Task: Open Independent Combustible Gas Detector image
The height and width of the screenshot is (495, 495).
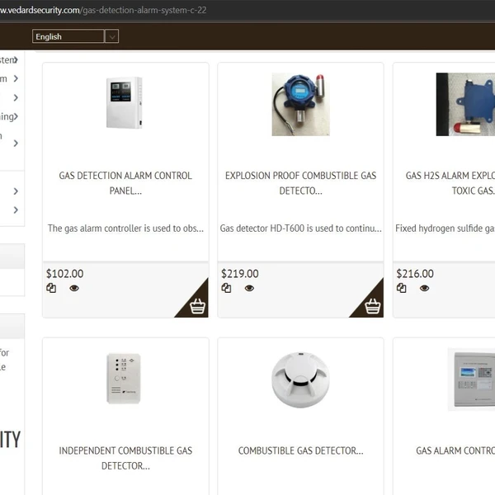Action: point(124,379)
